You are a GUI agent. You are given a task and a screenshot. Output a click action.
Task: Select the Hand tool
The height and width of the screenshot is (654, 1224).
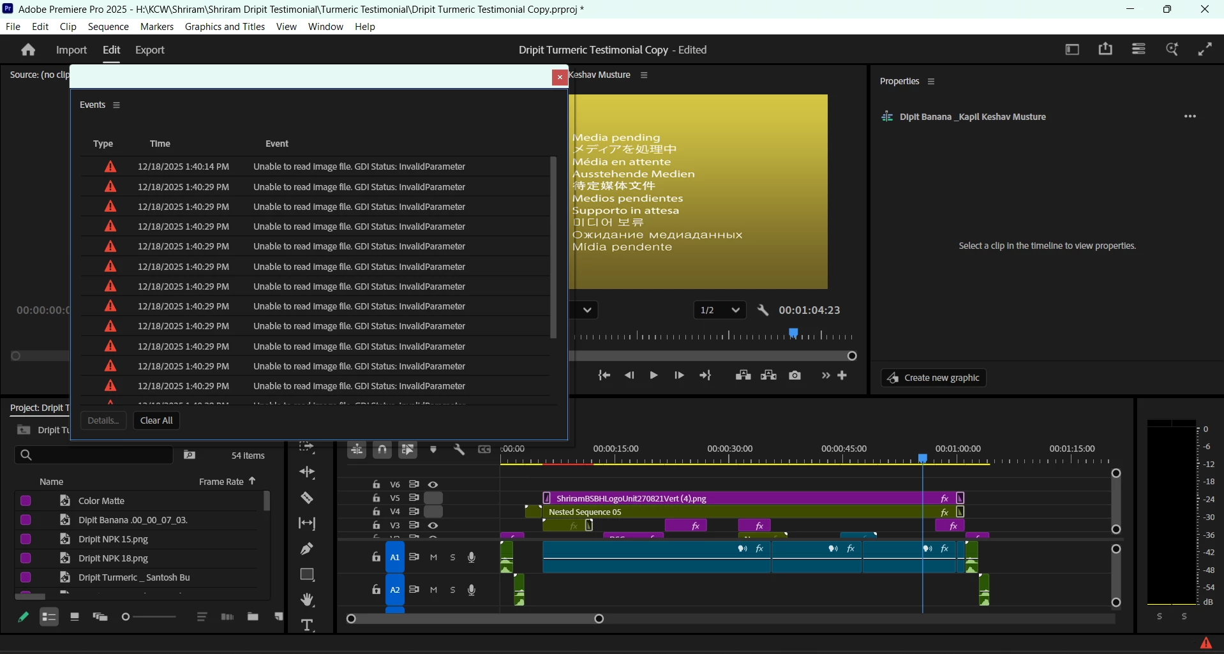307,600
